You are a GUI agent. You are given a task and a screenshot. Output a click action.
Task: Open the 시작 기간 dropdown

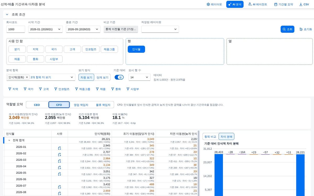click(x=45, y=29)
